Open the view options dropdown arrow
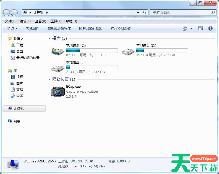Screen dimensions: 219x174 click(191, 29)
